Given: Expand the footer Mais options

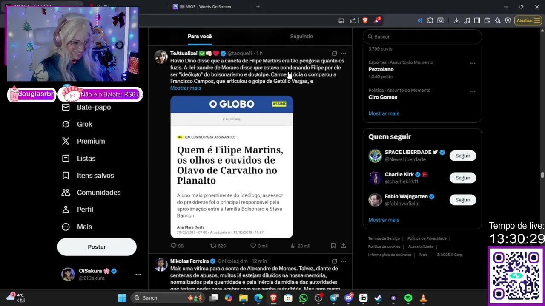Looking at the screenshot, I should point(425,255).
